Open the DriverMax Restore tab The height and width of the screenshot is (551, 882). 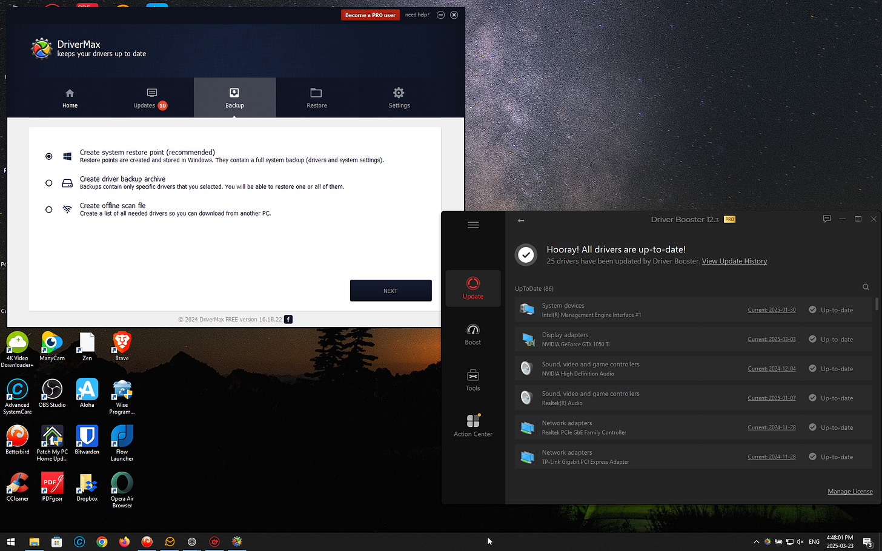point(316,97)
